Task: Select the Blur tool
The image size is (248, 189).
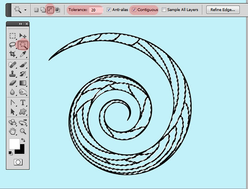Action: [x=12, y=92]
